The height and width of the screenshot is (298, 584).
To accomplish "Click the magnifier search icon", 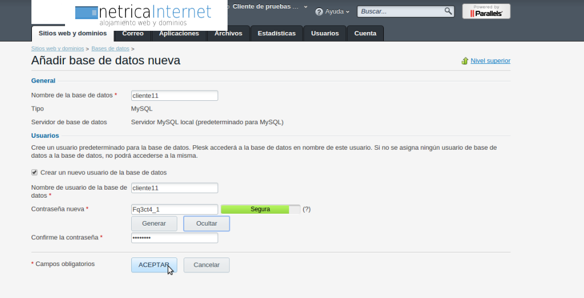I will tap(448, 11).
